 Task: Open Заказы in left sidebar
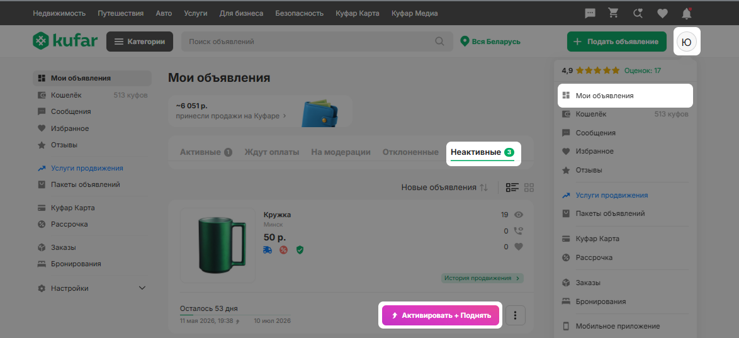93,247
